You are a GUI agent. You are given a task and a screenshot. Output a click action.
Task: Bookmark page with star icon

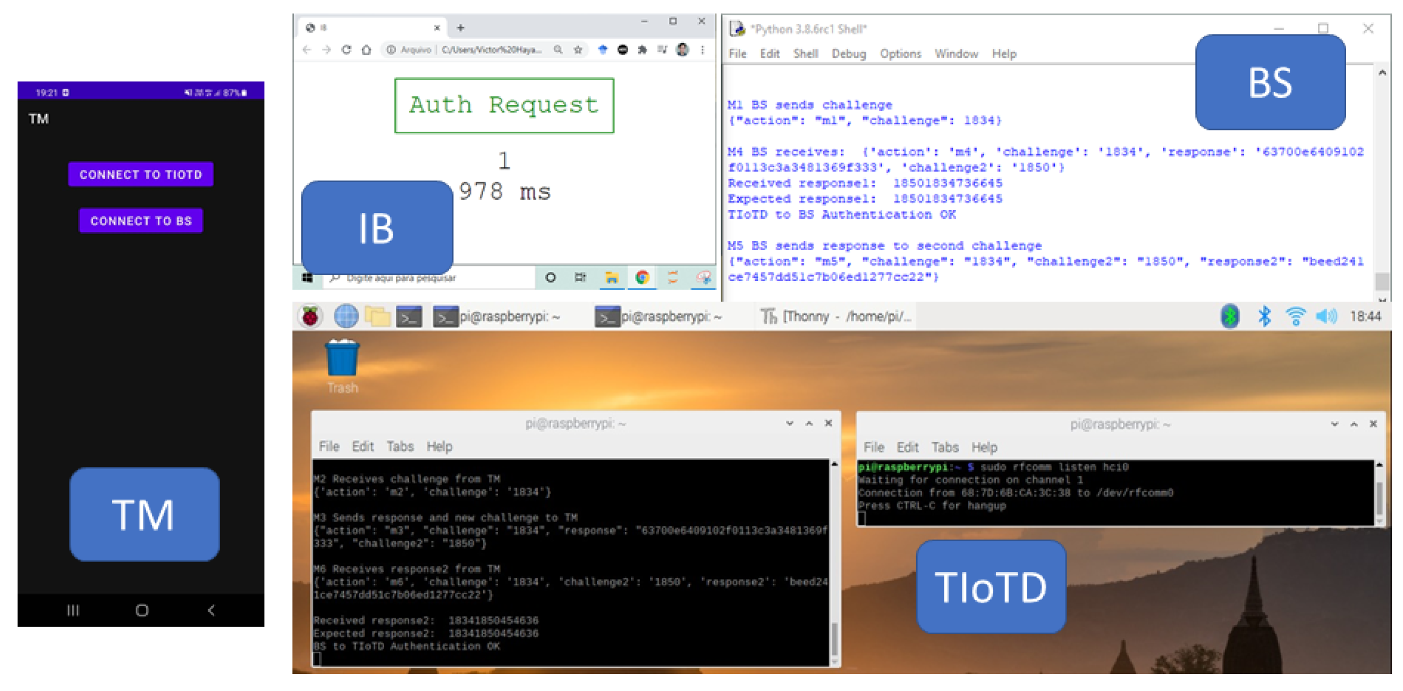pyautogui.click(x=578, y=50)
